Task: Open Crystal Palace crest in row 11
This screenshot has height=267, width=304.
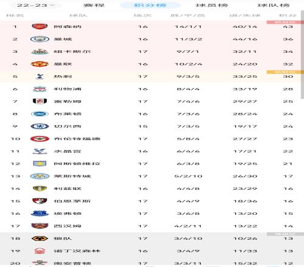Action: 40,151
